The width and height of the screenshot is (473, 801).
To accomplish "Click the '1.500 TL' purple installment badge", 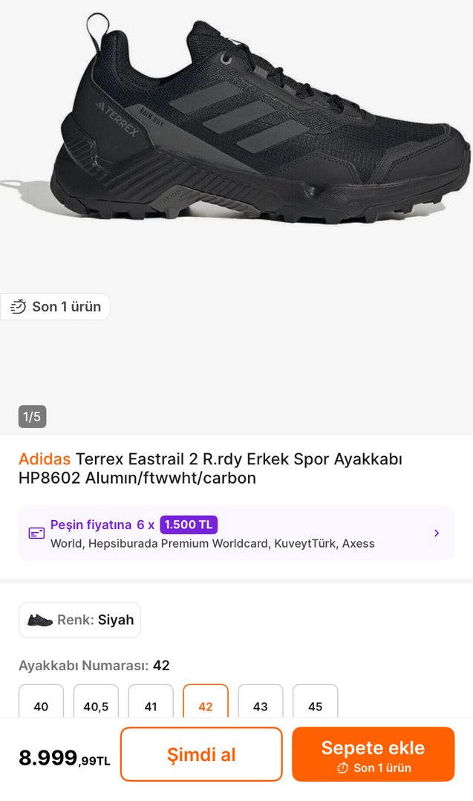I will 188,525.
